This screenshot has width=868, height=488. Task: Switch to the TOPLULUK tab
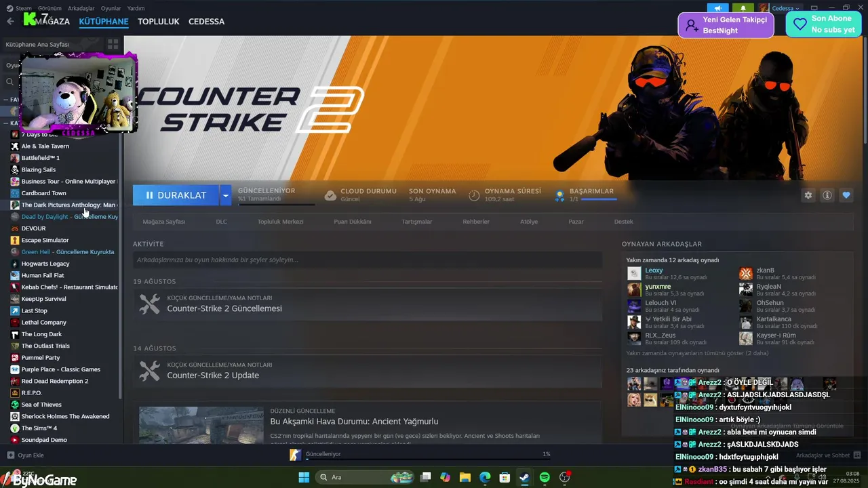159,22
